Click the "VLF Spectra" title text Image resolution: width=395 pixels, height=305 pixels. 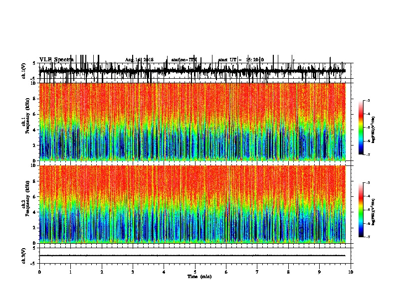56,59
